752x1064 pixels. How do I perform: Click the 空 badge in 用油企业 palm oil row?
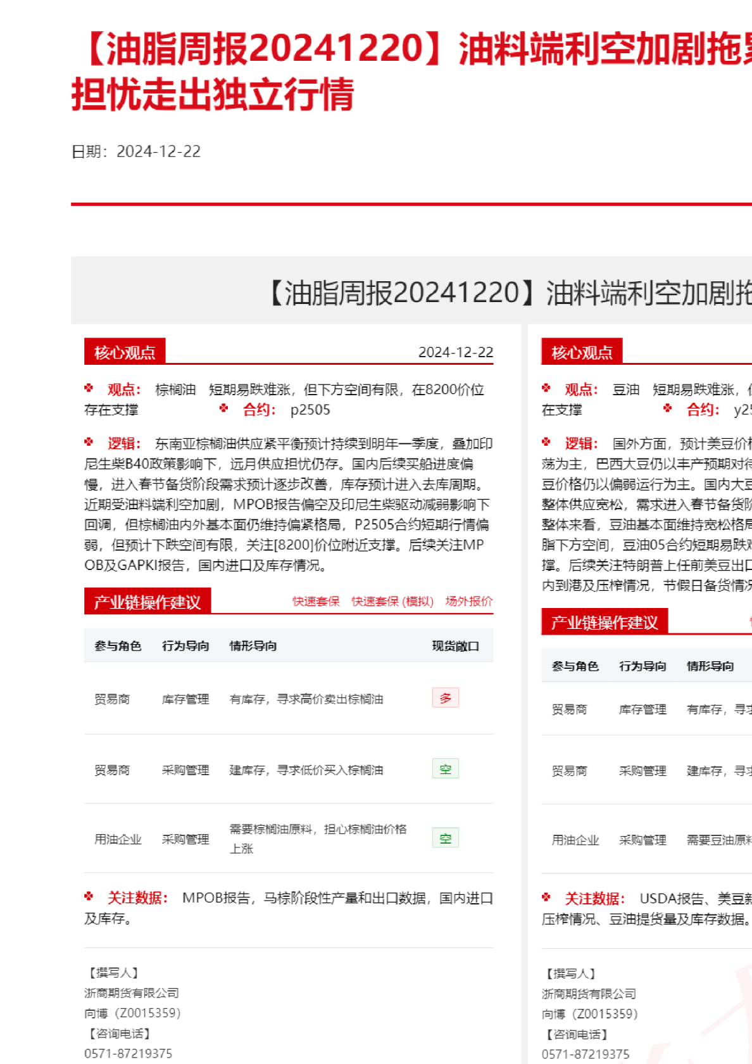click(x=445, y=838)
